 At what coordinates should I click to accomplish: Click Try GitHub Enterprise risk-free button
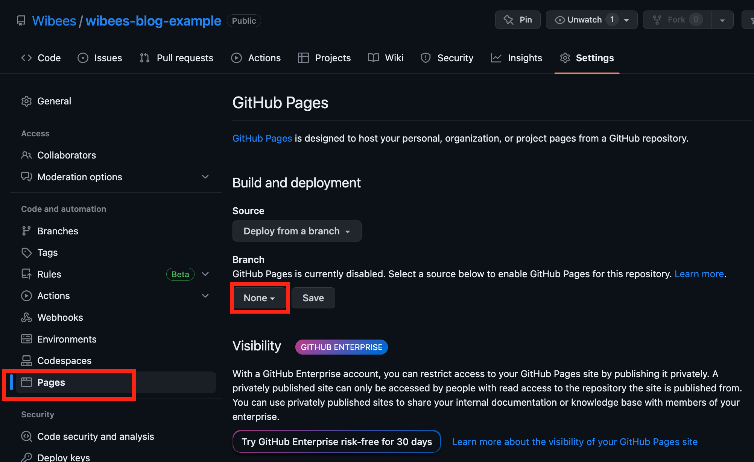pyautogui.click(x=337, y=442)
